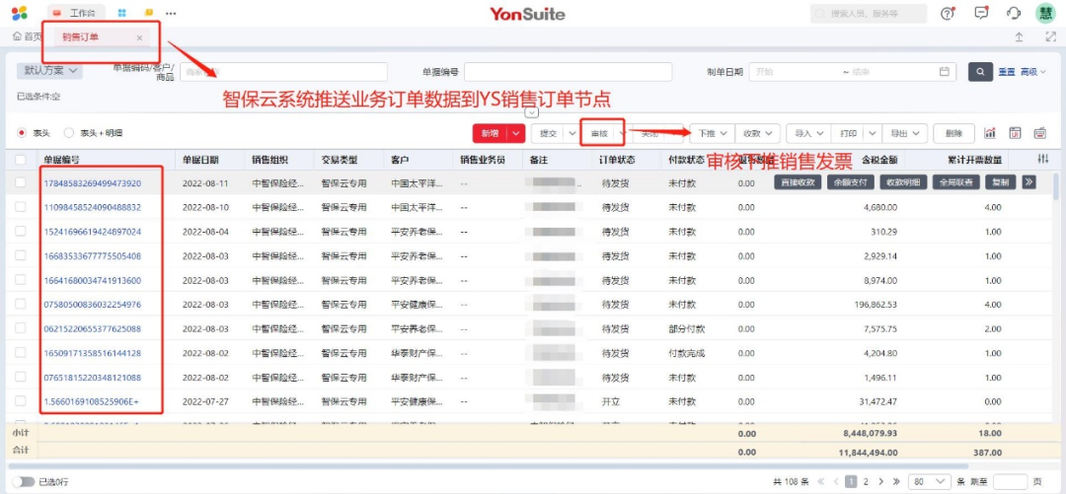Click the jump-to page number input
This screenshot has width=1066, height=494.
(x=1011, y=482)
